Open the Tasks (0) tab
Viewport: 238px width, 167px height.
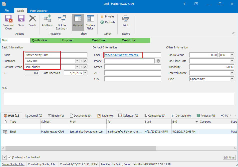pyautogui.click(x=105, y=116)
